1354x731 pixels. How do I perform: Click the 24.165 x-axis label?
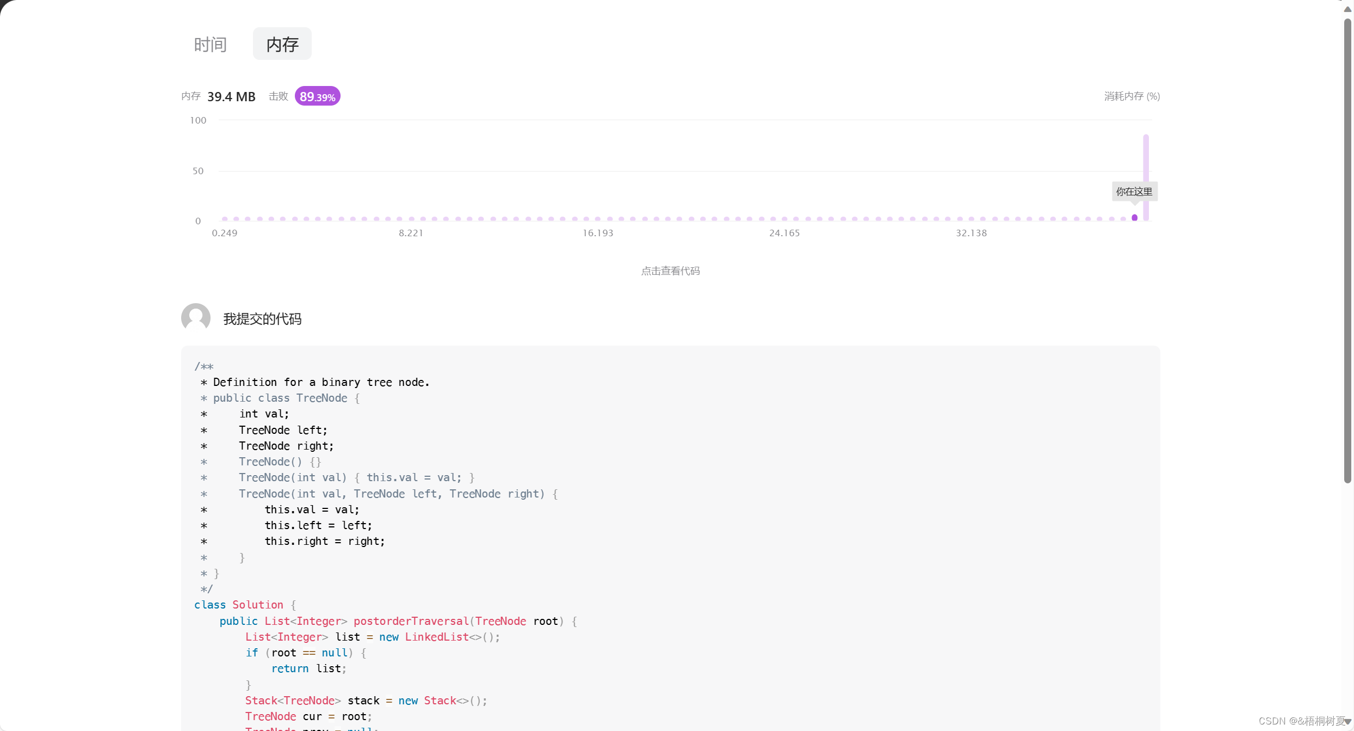coord(784,233)
